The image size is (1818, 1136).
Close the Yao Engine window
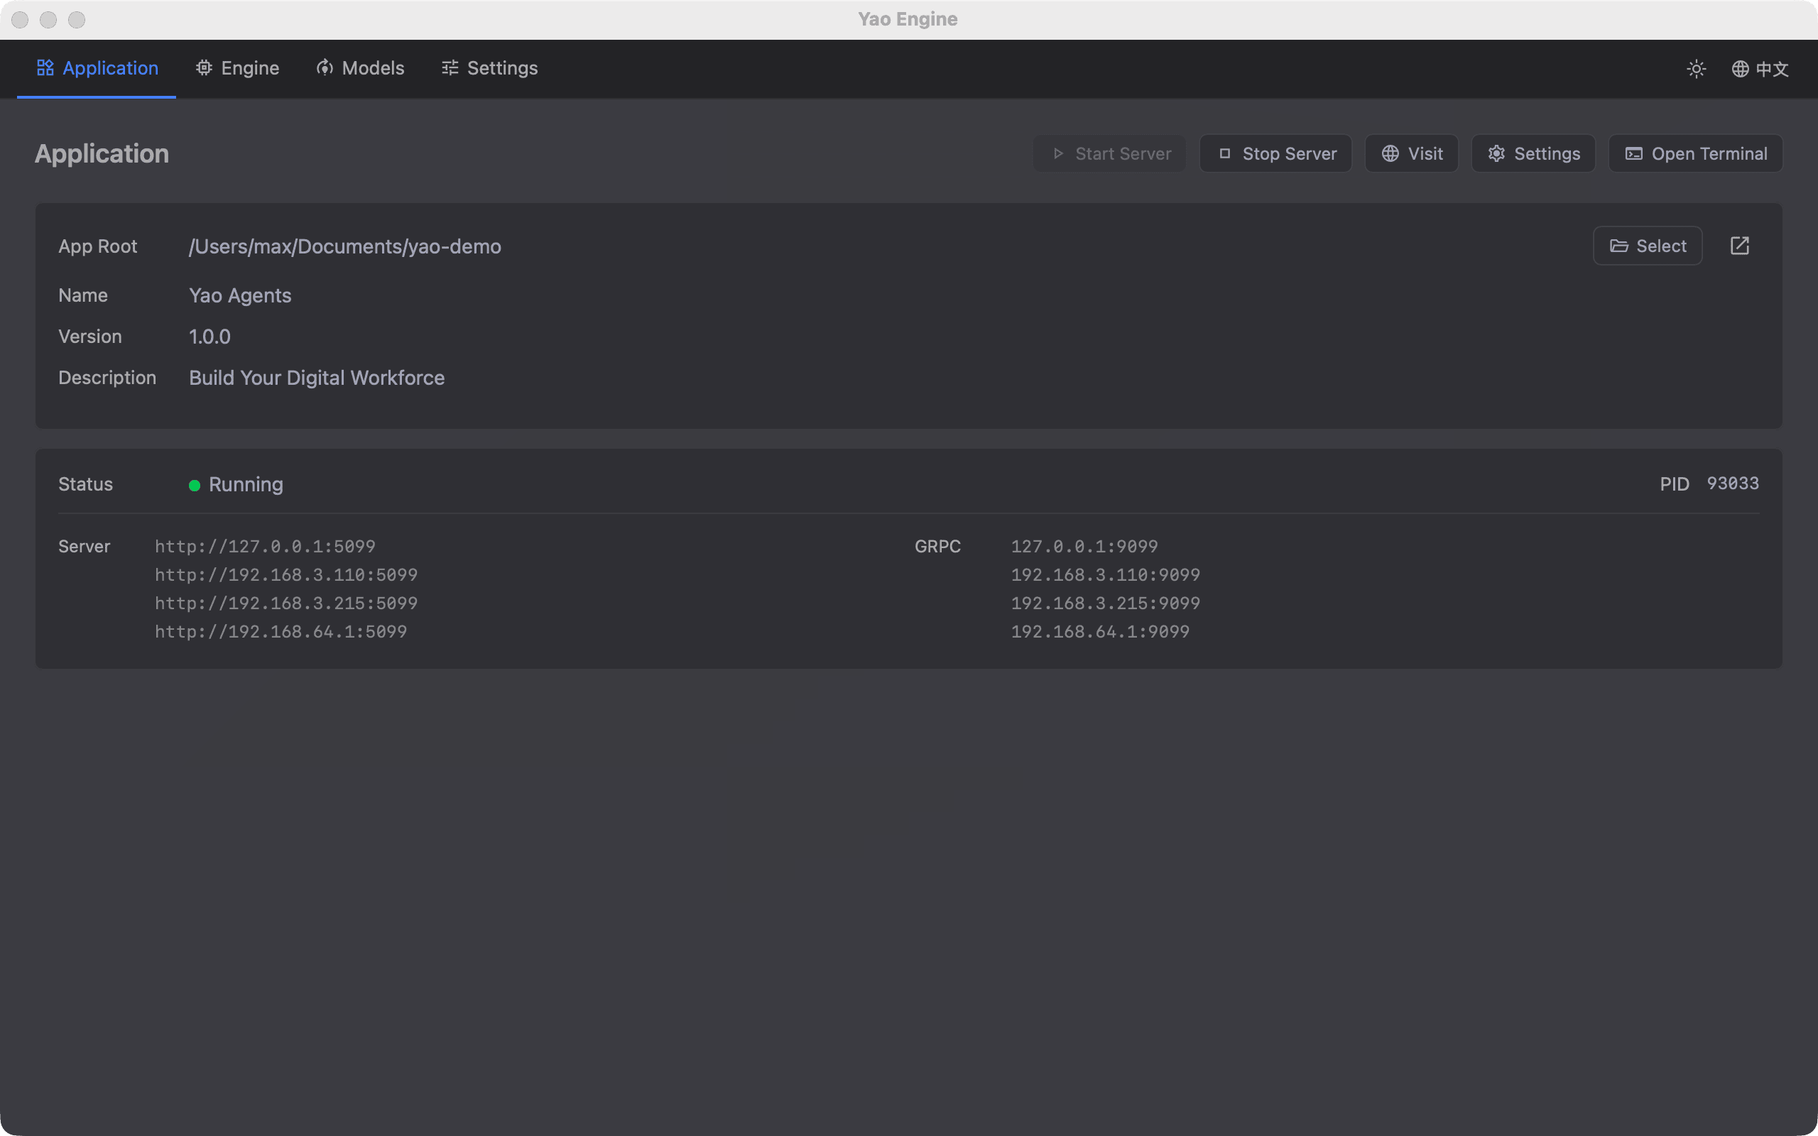pos(21,20)
